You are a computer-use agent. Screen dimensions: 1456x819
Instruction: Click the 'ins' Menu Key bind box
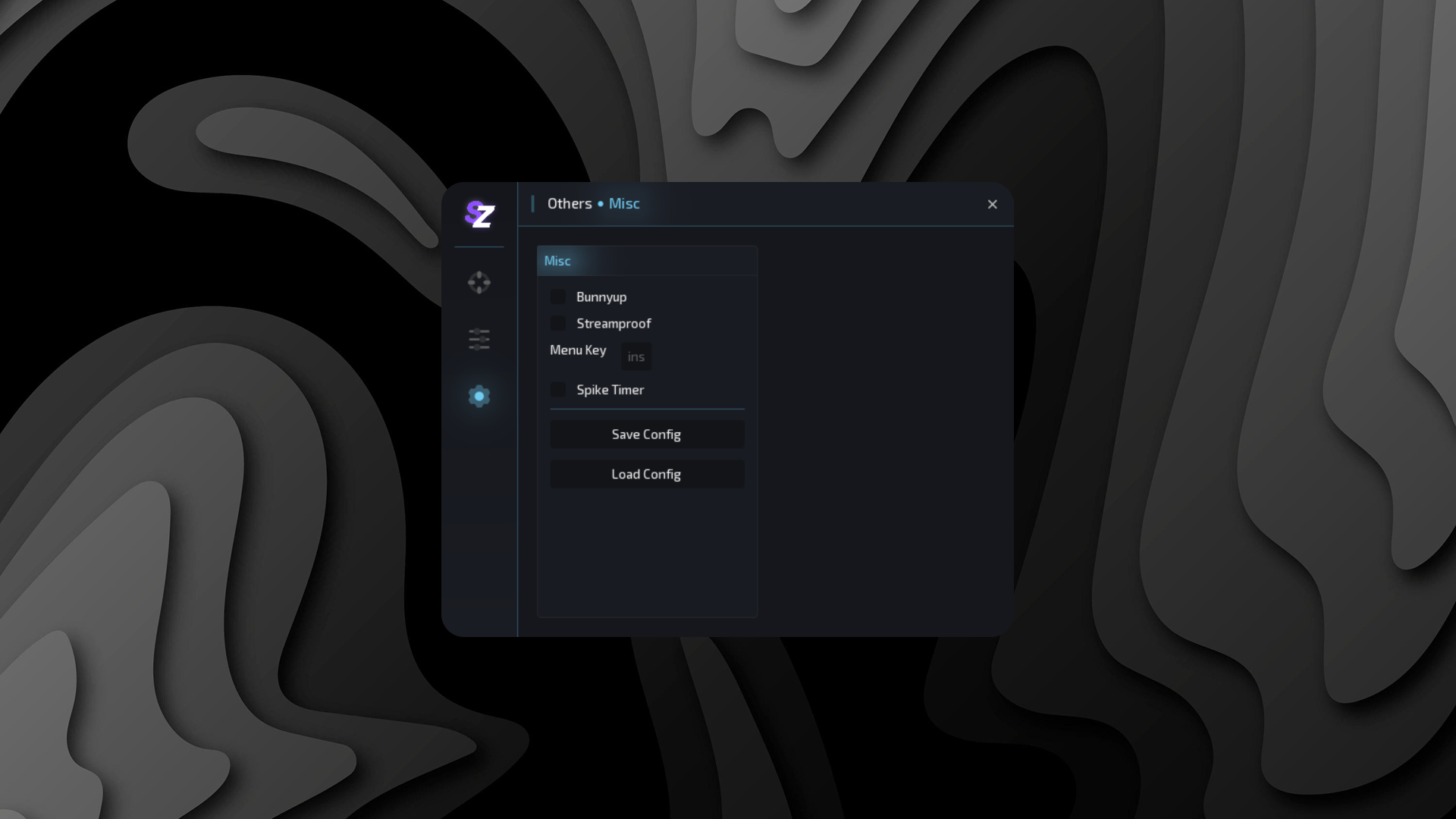636,356
